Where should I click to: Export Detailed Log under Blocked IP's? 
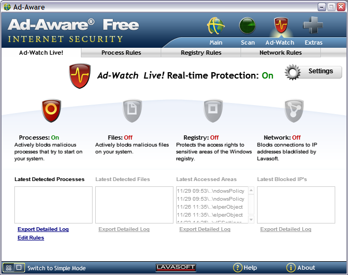click(x=286, y=229)
